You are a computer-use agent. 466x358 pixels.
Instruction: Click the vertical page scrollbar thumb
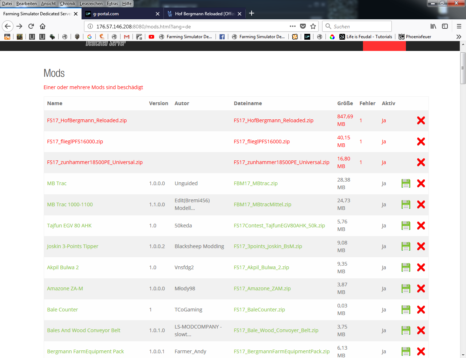pyautogui.click(x=463, y=68)
